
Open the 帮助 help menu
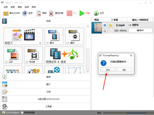(x=34, y=7)
